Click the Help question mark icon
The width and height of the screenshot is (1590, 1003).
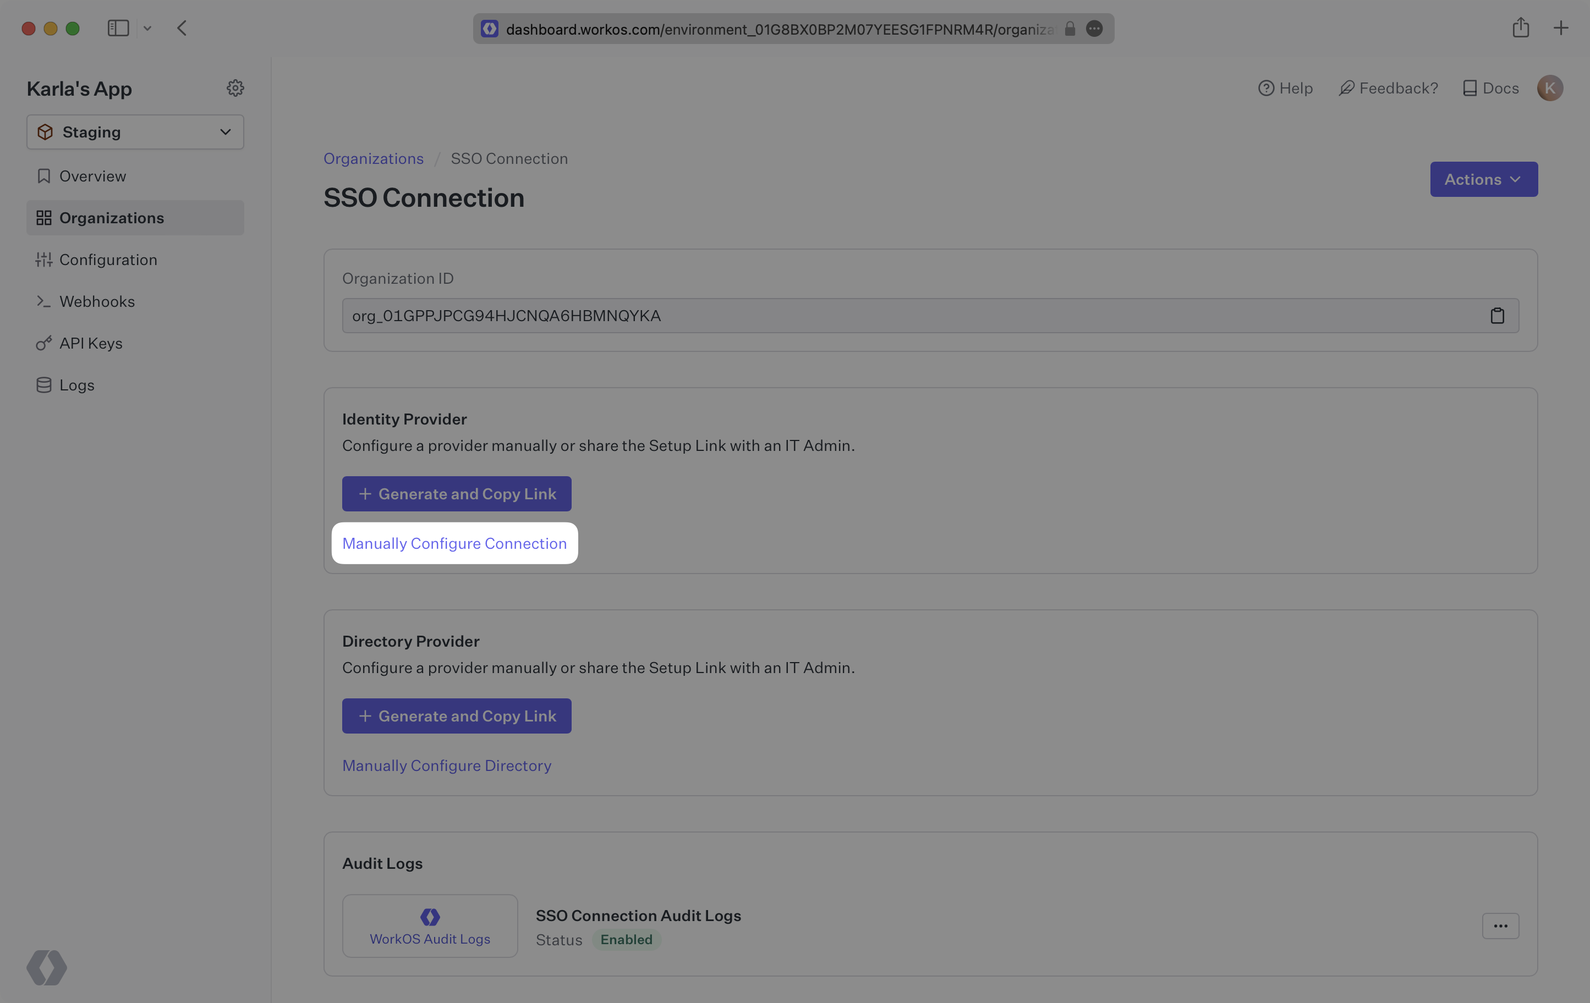pyautogui.click(x=1266, y=88)
